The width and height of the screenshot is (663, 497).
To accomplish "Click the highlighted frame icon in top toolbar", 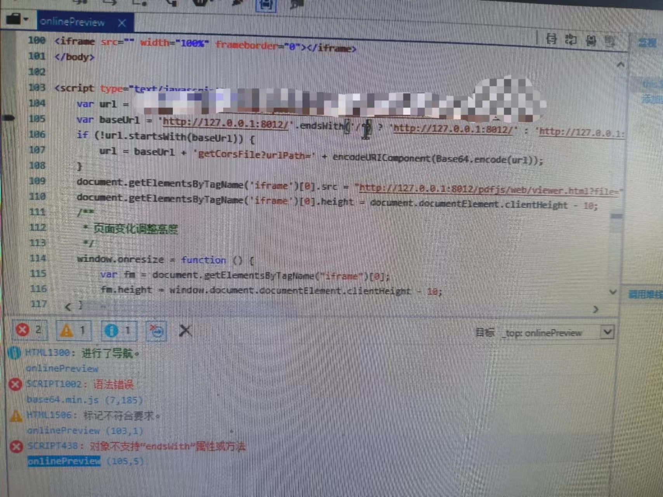I will [266, 5].
